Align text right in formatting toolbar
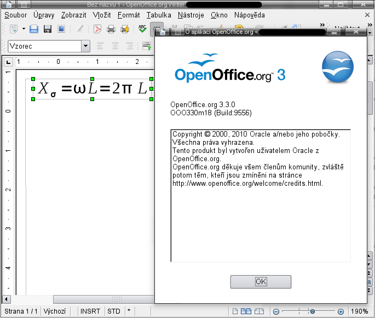375x318 pixels. [x=130, y=46]
